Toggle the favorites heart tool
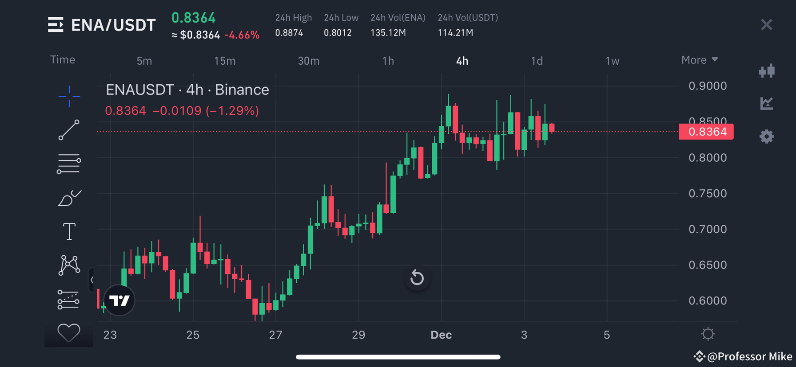Viewport: 796px width, 367px height. click(x=69, y=332)
